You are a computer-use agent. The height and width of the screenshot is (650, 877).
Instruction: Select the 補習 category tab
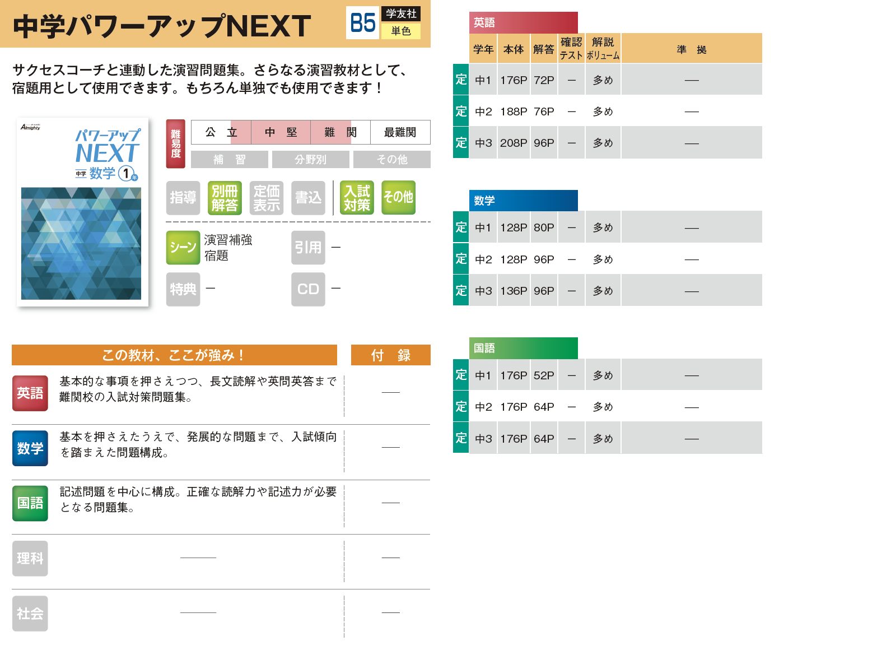(x=230, y=160)
